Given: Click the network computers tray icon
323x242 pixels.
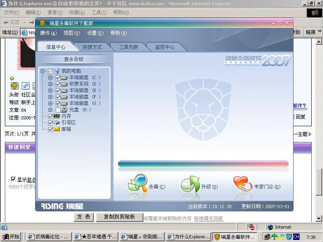Looking at the screenshot, I should tap(267, 237).
